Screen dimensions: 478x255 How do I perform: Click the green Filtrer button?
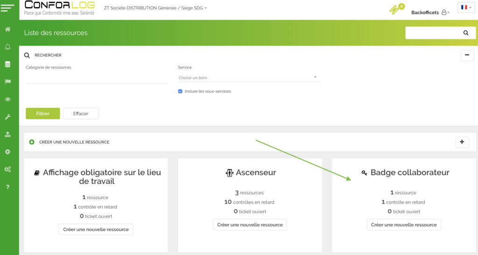pos(42,114)
